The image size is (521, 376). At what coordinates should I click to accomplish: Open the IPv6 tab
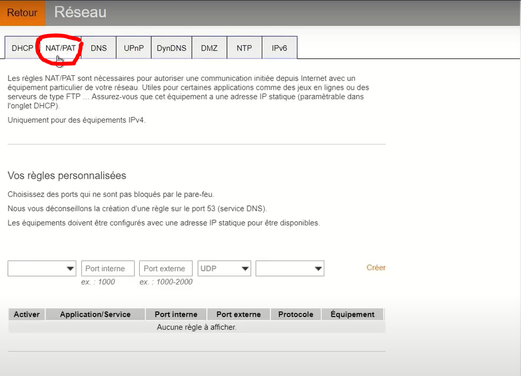[x=280, y=48]
